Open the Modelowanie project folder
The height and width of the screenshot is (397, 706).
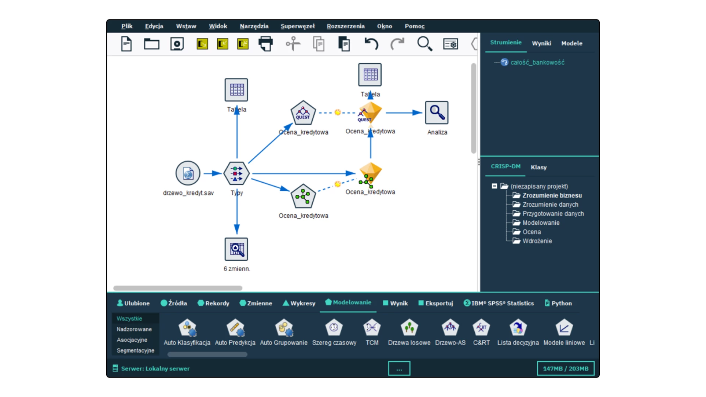tap(541, 223)
